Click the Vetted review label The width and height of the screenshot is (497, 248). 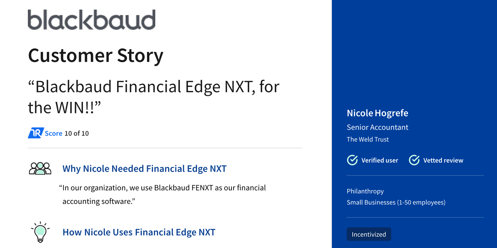click(443, 160)
